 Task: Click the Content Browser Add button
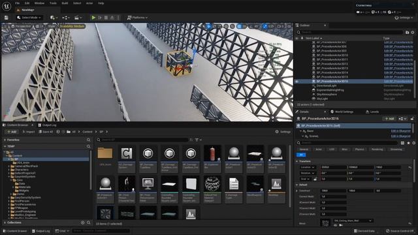coord(12,132)
